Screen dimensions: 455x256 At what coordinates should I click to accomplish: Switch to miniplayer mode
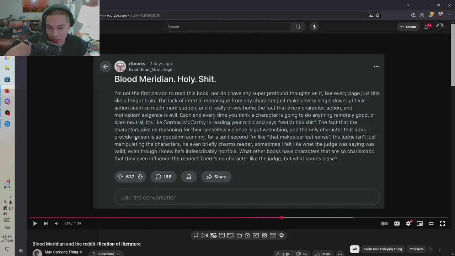point(419,223)
